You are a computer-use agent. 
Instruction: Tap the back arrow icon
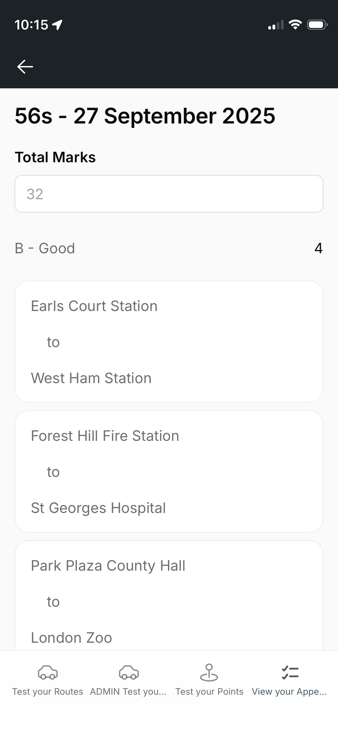pos(25,66)
